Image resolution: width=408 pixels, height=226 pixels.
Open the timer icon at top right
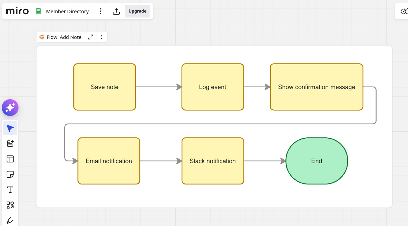pos(404,11)
